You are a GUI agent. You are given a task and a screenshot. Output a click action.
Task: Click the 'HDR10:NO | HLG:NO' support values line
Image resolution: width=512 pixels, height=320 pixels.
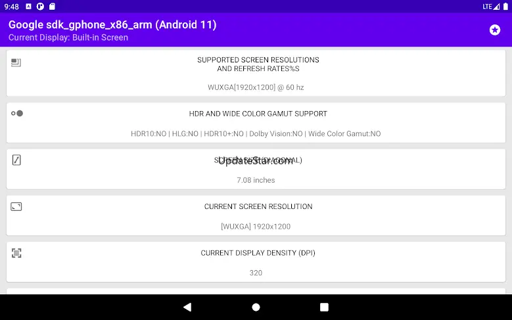[256, 134]
